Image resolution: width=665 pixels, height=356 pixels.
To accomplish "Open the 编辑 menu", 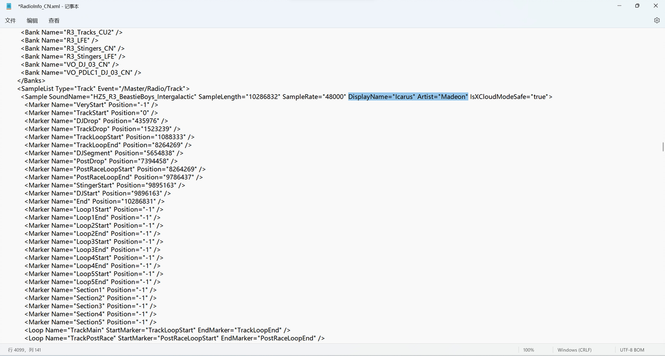I will (32, 21).
